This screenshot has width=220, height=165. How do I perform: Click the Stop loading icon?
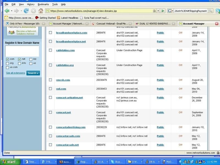click(34, 11)
